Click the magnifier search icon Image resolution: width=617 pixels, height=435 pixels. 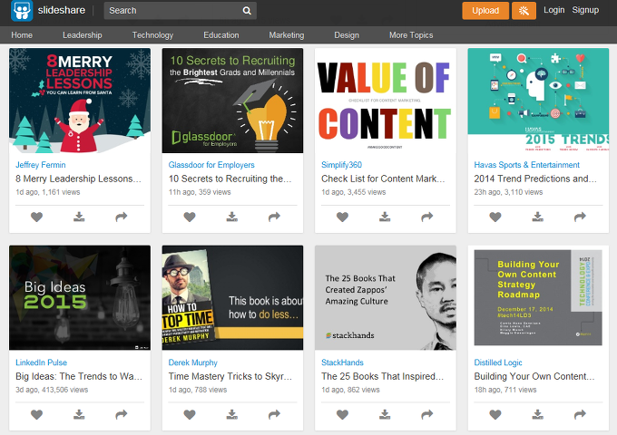click(x=247, y=11)
